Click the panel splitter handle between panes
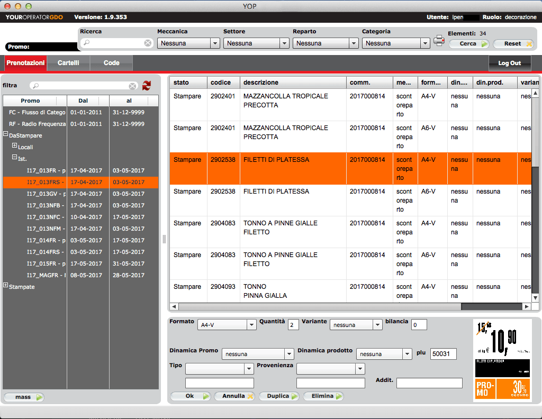The height and width of the screenshot is (419, 542). (164, 239)
